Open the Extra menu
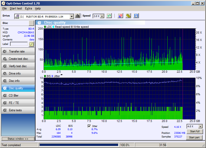Viewport: 206px width, 148px height. click(28, 8)
